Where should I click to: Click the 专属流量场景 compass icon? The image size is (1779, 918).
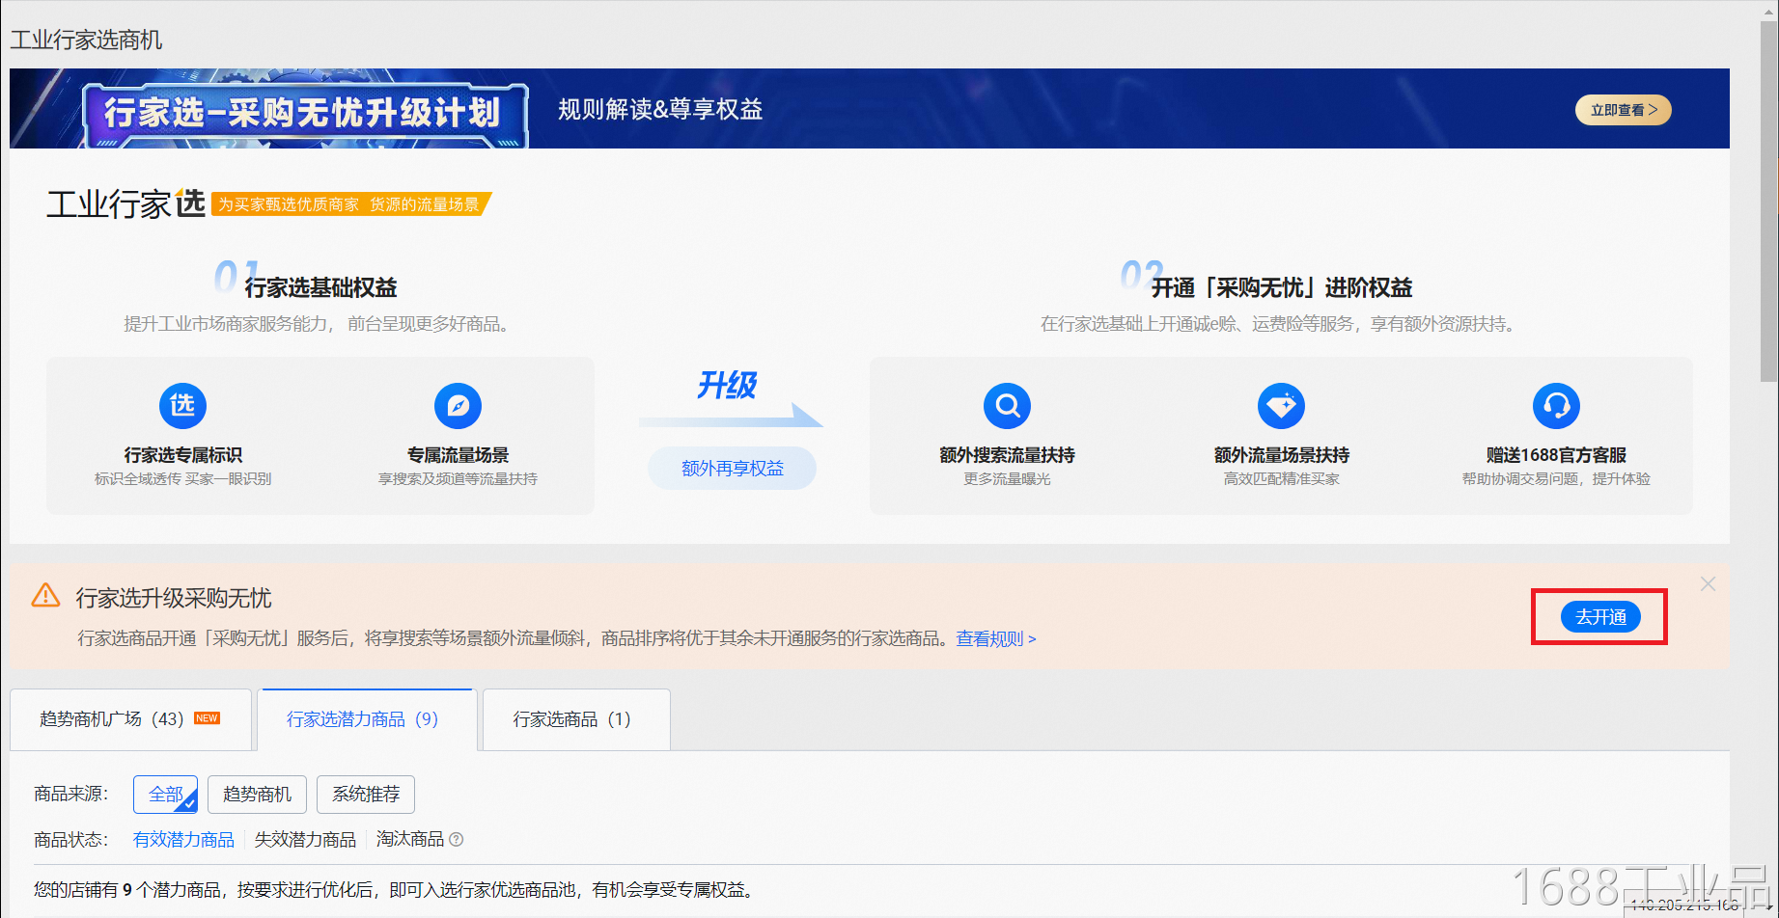click(458, 406)
